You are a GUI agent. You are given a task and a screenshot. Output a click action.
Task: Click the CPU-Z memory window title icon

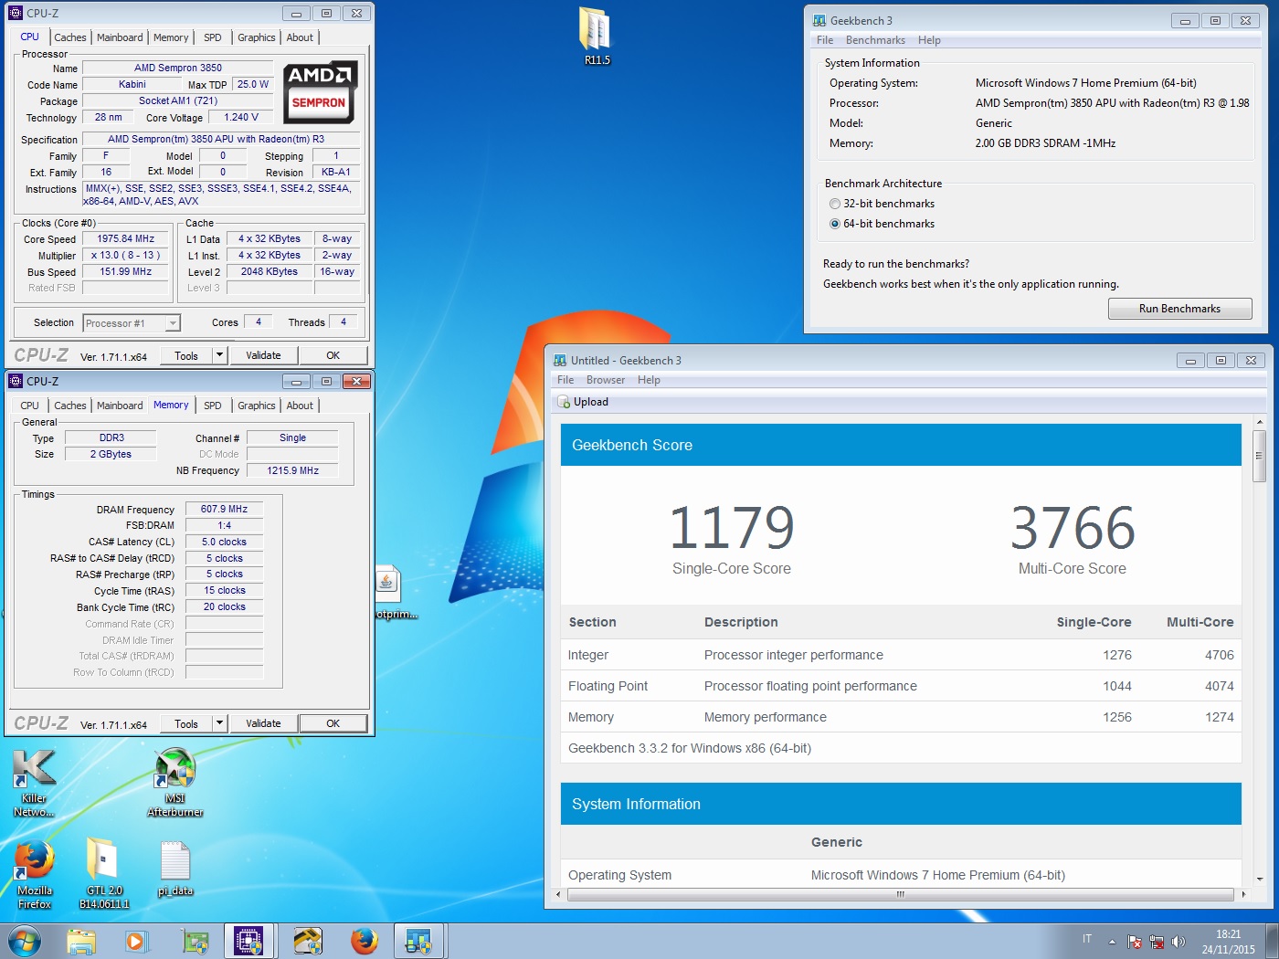pos(16,381)
